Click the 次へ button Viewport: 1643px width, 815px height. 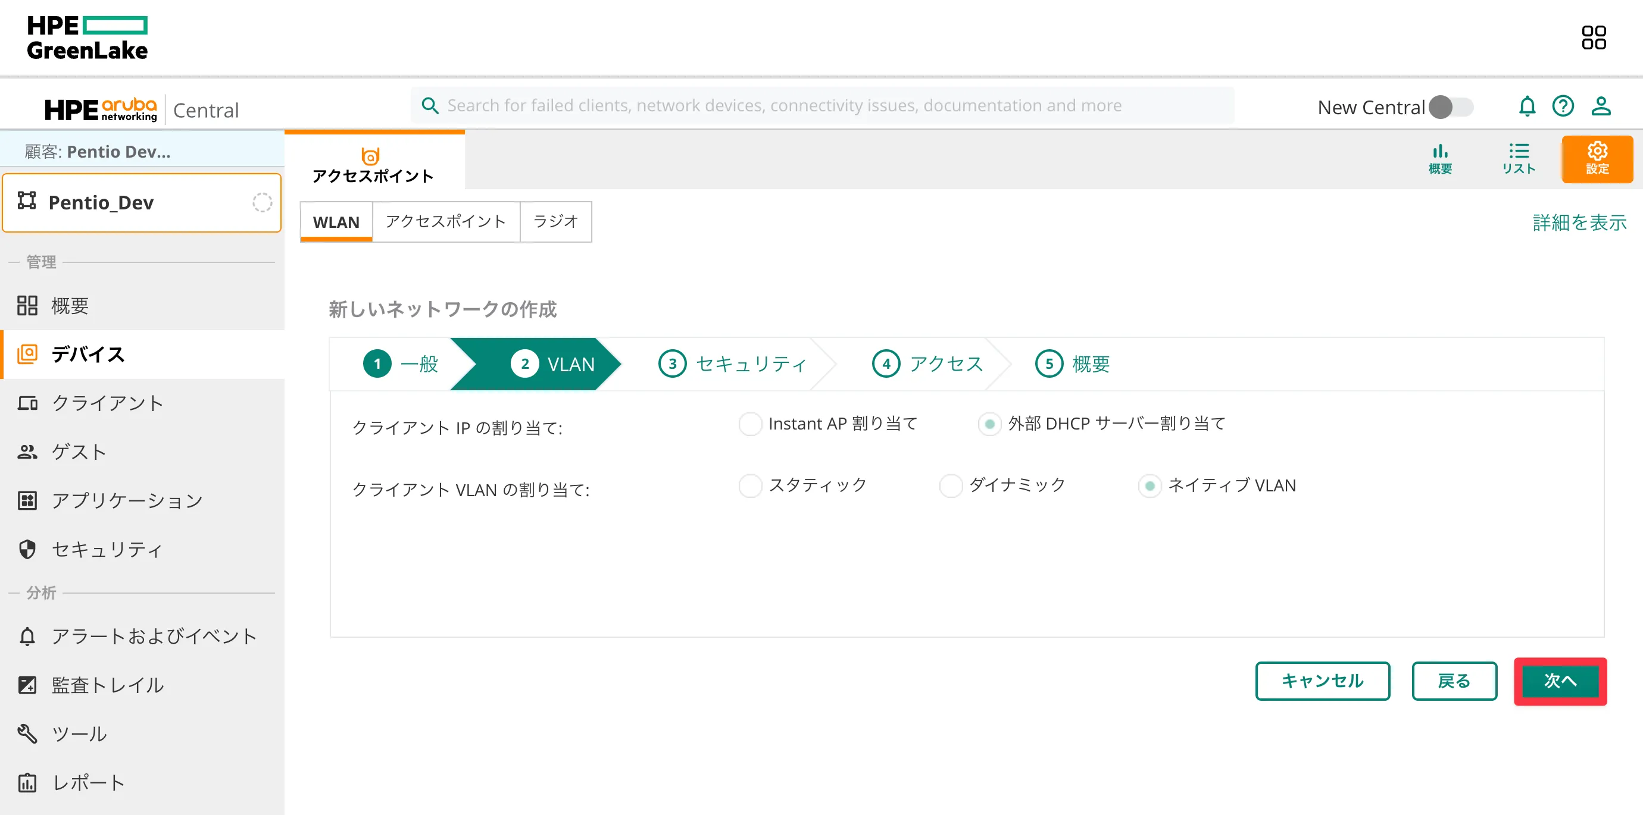pos(1560,681)
